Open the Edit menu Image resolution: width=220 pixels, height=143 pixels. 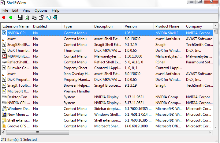click(15, 10)
